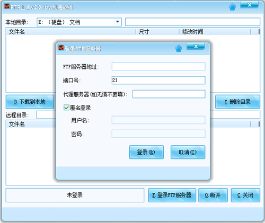The image size is (265, 223).
Task: Click the skin shirt icon in main window title bar
Action: click(232, 7)
